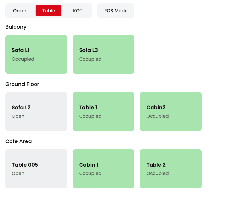Click the POS Mode button

pos(116,11)
